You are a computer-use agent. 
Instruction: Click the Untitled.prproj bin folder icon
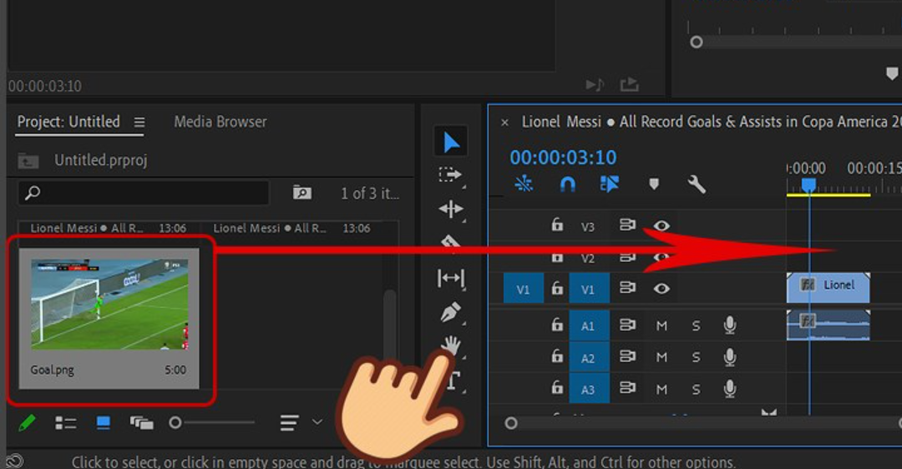[28, 160]
